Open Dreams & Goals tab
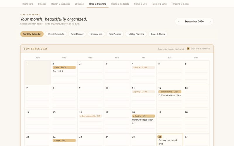The height and width of the screenshot is (146, 234). click(180, 4)
